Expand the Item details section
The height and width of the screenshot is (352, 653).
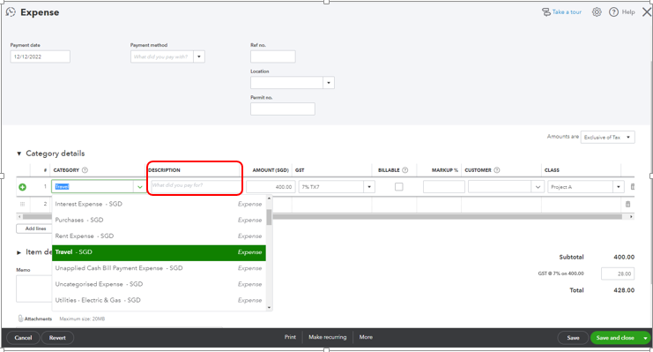[19, 252]
